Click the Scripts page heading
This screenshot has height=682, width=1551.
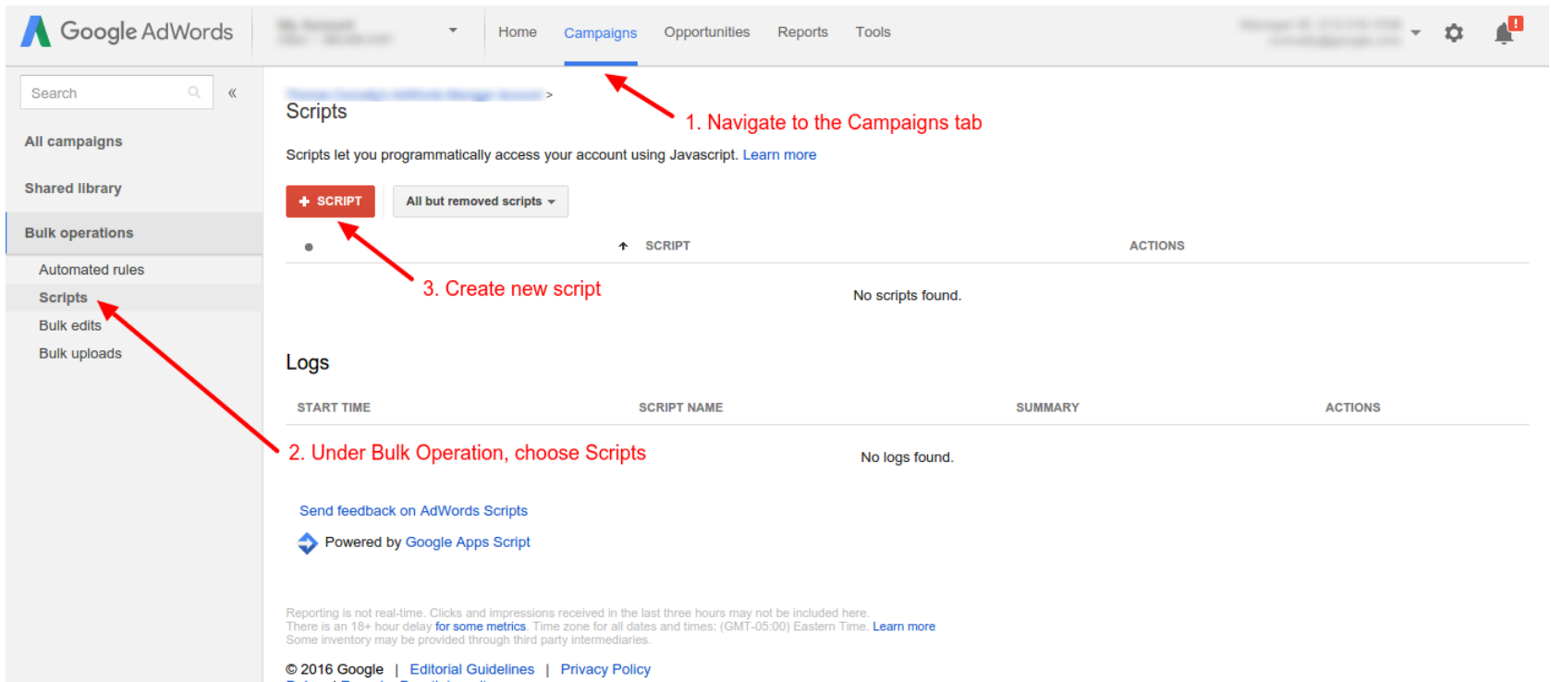(316, 112)
